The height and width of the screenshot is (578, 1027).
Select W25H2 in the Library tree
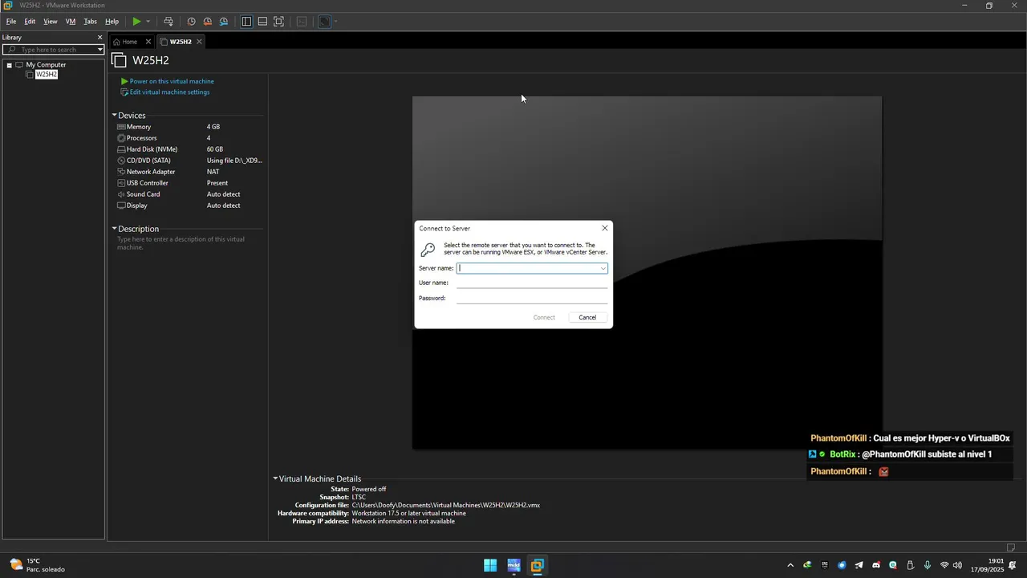click(47, 75)
